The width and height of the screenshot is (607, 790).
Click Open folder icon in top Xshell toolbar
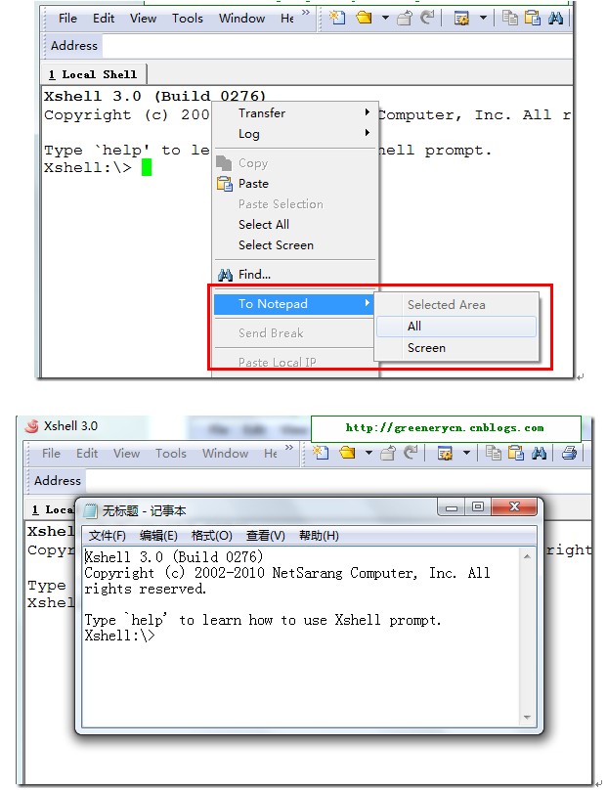(x=364, y=18)
